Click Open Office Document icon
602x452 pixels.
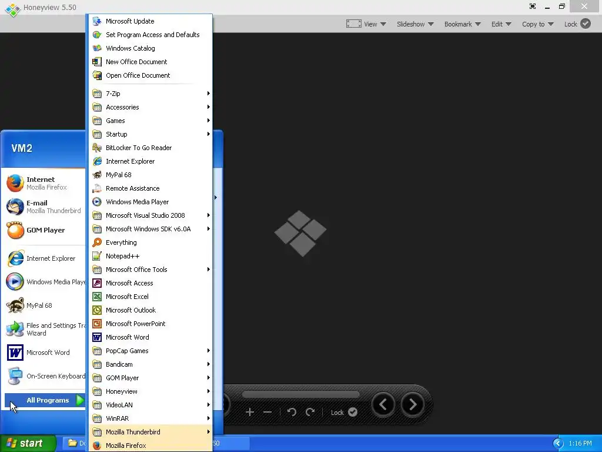coord(97,75)
